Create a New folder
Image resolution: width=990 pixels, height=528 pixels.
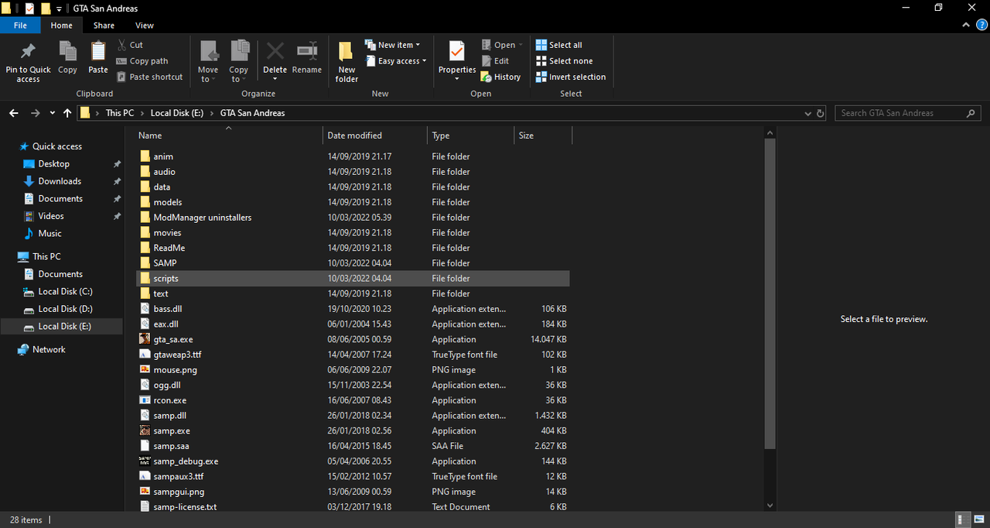coord(346,62)
